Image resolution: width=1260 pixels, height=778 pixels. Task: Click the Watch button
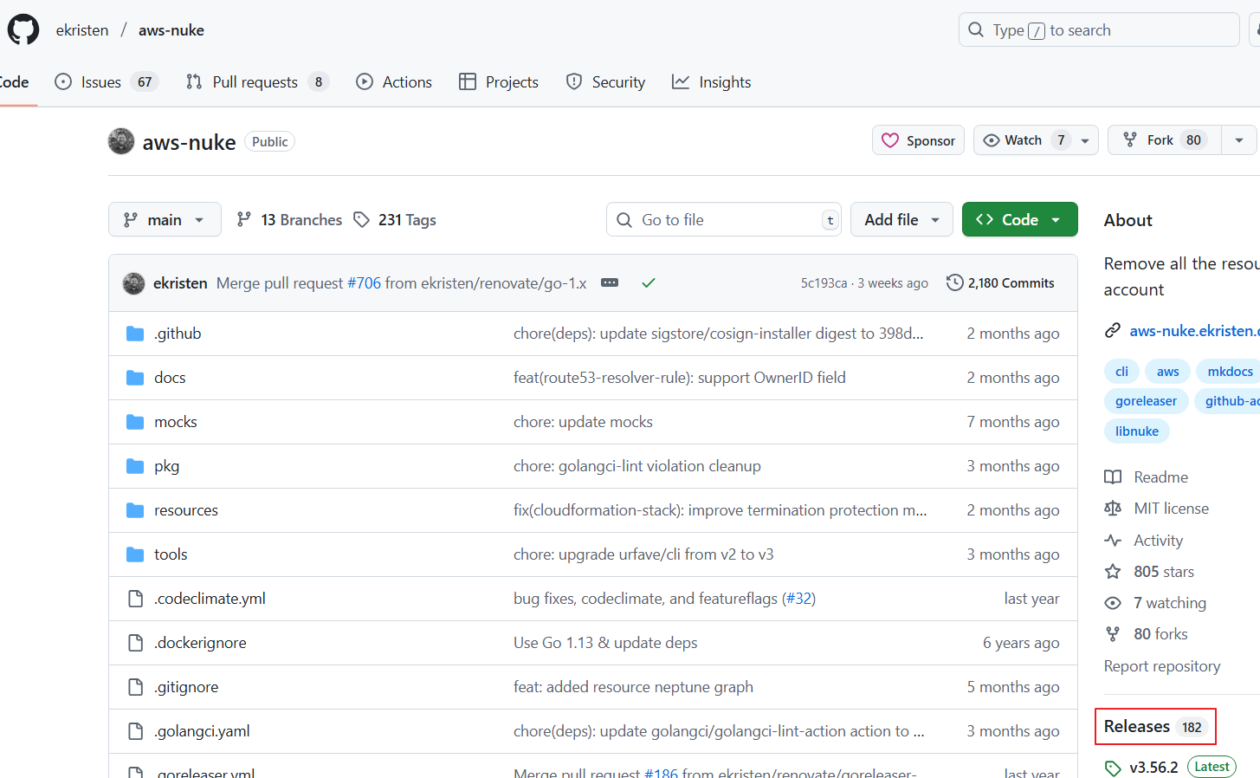pos(1023,140)
